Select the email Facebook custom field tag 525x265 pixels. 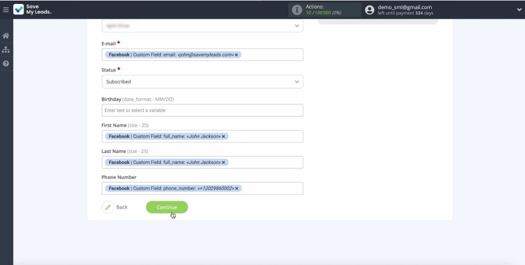coord(173,55)
